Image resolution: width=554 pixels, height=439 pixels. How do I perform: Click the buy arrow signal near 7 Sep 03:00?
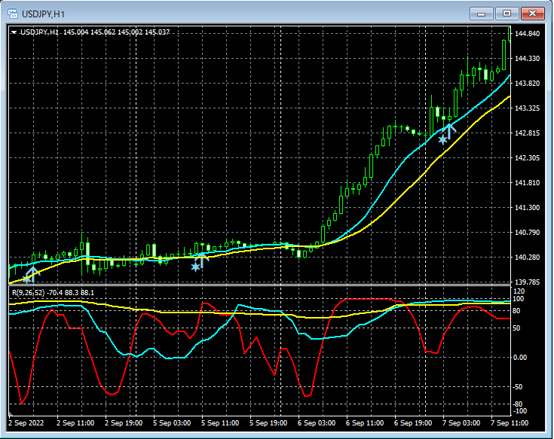(450, 130)
